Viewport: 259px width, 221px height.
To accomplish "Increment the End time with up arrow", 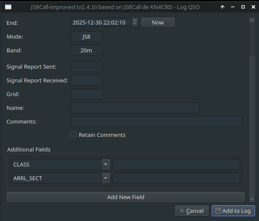I will point(135,21).
